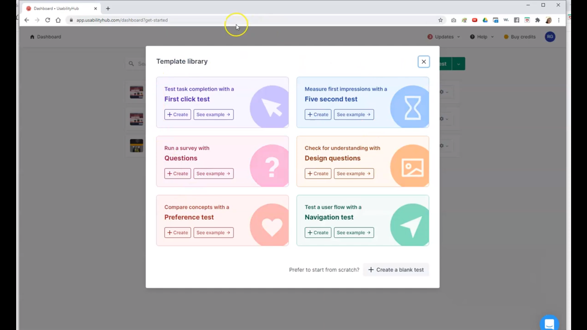Click the Design questions image icon
The height and width of the screenshot is (330, 587).
pyautogui.click(x=412, y=167)
